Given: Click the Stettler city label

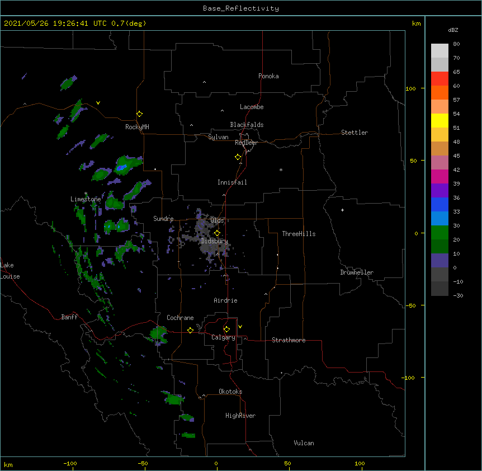Looking at the screenshot, I should [x=355, y=133].
